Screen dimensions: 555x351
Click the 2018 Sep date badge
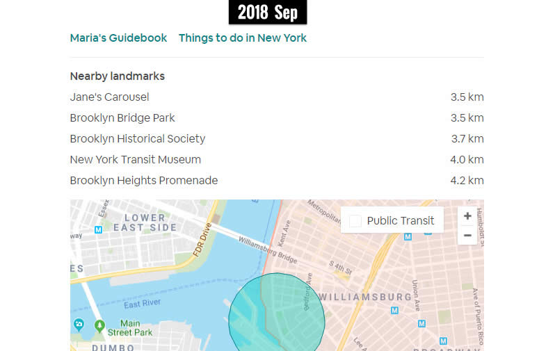268,12
